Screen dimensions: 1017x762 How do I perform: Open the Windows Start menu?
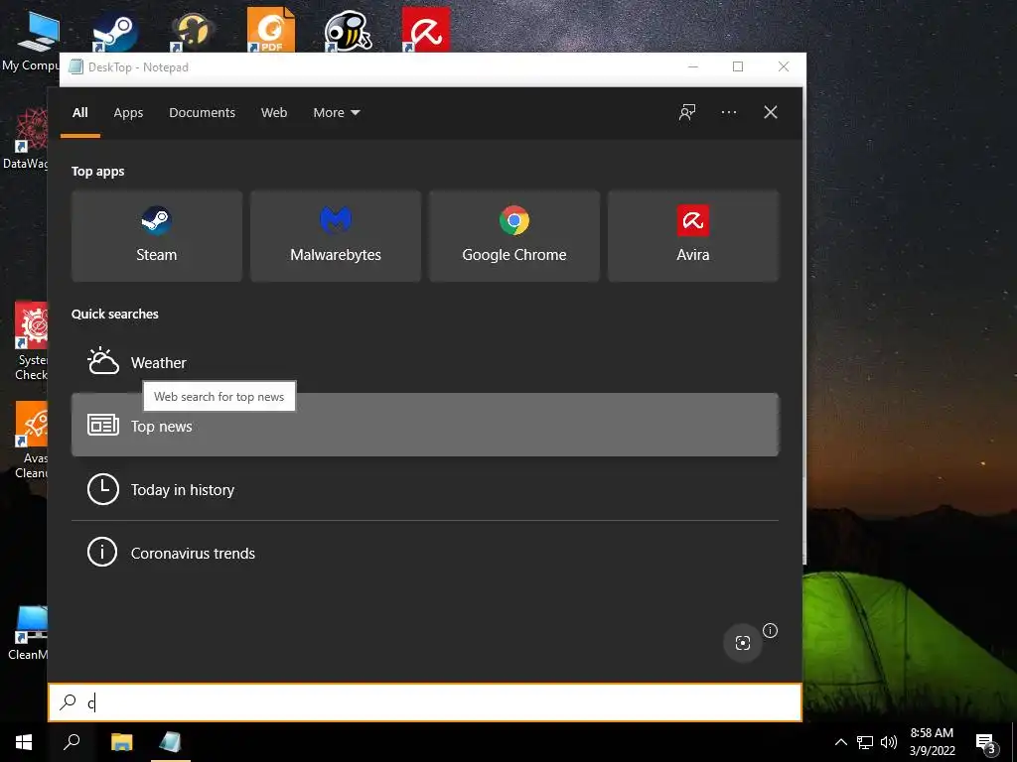pos(24,742)
